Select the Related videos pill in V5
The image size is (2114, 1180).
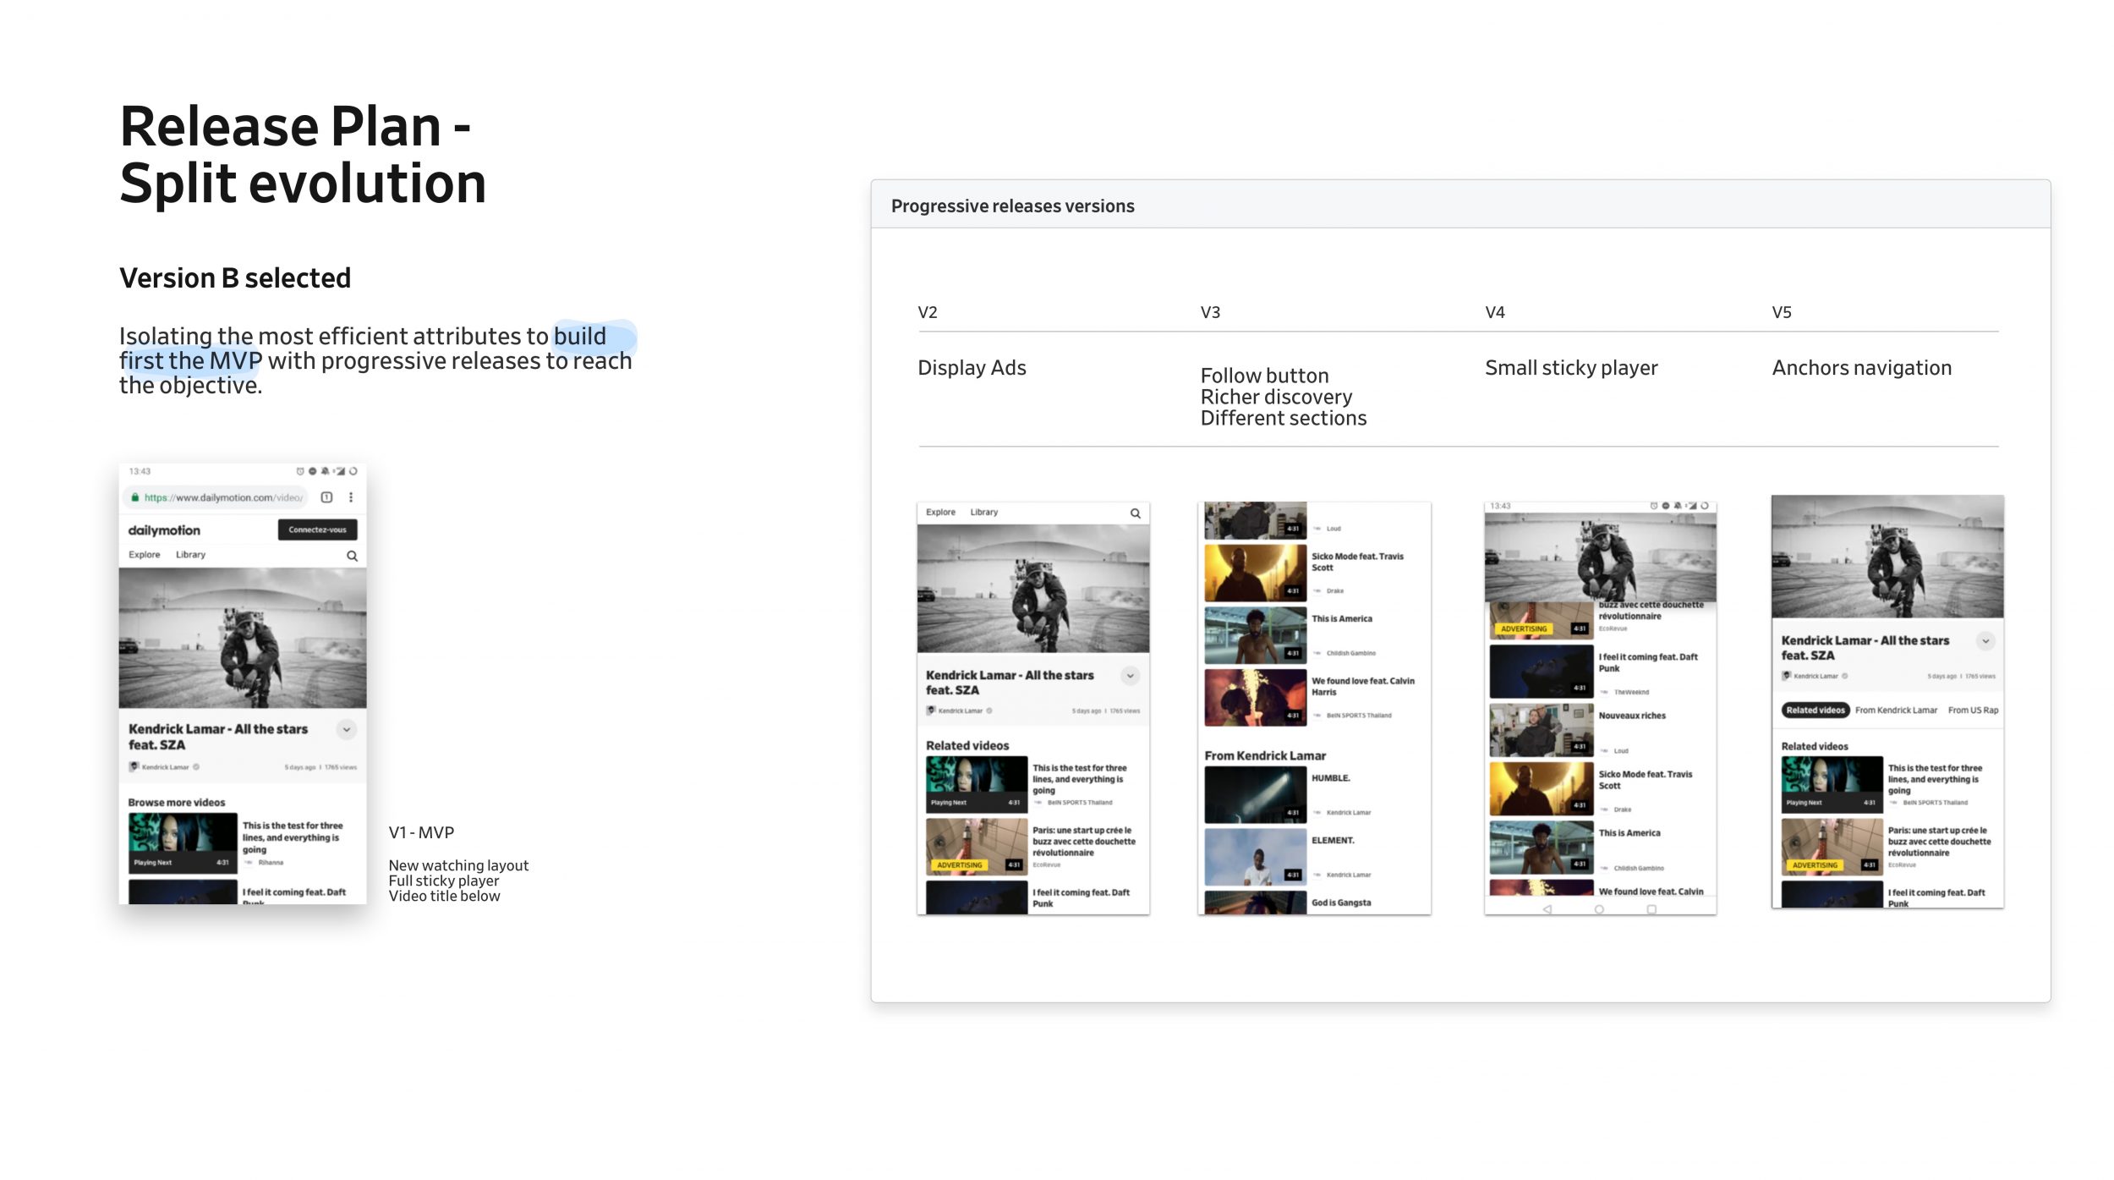click(x=1816, y=711)
